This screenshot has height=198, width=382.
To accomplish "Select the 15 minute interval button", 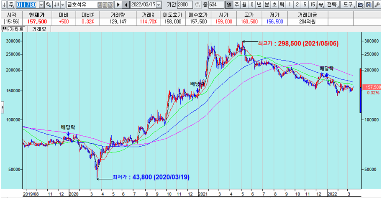I will click(x=312, y=5).
